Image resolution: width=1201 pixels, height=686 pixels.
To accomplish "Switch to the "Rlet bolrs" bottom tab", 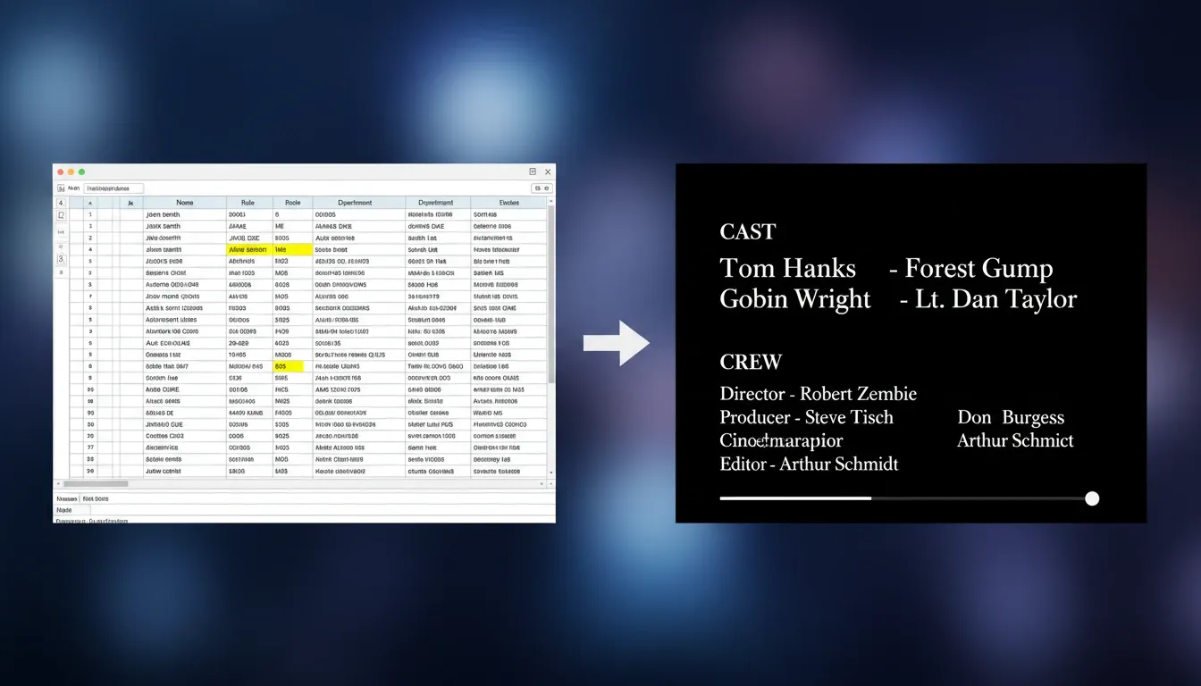I will pos(96,498).
